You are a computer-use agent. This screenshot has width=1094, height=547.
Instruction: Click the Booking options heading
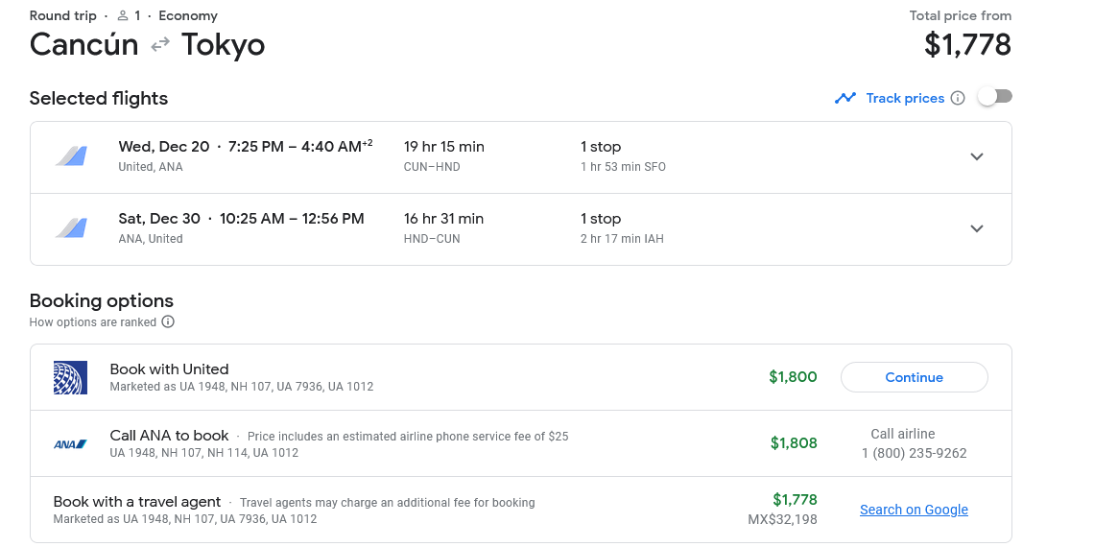101,300
